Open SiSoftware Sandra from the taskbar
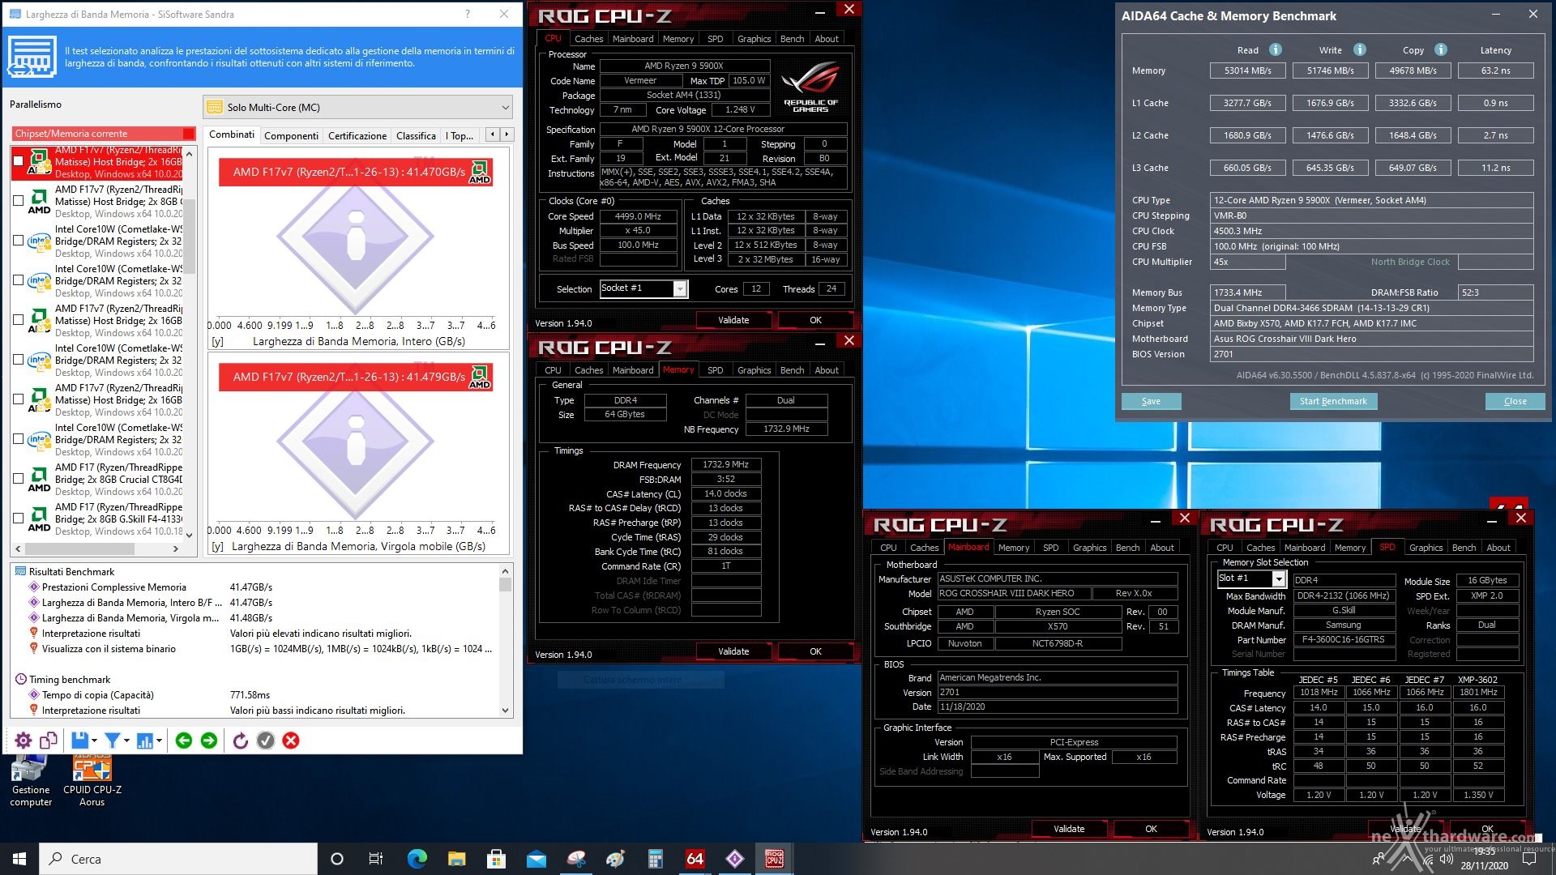Image resolution: width=1556 pixels, height=875 pixels. click(x=735, y=859)
